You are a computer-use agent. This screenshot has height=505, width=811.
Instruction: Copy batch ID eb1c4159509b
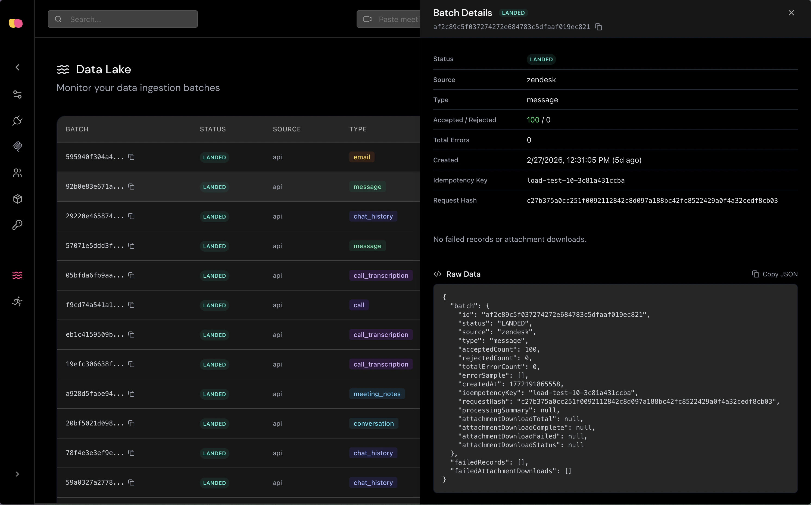(x=131, y=335)
